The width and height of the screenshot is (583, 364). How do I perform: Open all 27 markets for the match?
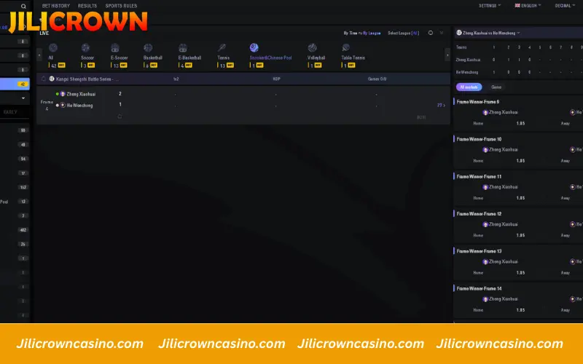pyautogui.click(x=441, y=106)
